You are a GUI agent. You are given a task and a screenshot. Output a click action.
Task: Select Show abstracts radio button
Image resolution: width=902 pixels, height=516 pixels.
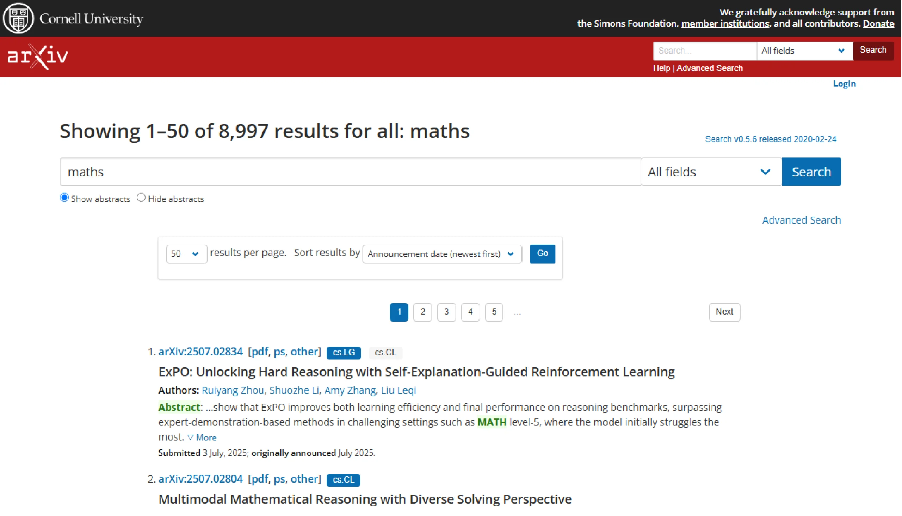(x=64, y=198)
